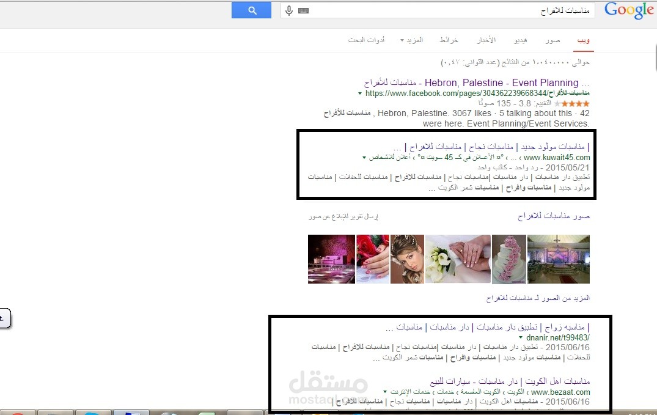Expand facebook.com URL dropdown arrow

[360, 94]
